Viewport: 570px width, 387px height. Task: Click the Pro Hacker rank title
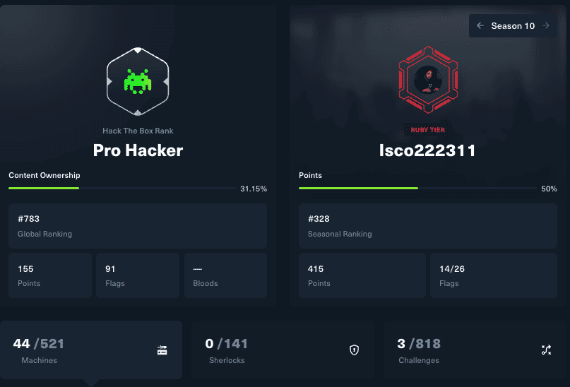click(138, 150)
